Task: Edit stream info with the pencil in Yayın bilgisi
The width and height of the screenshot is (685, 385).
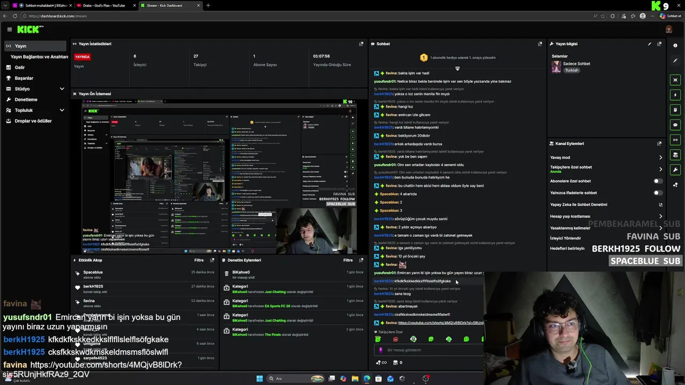Action: click(x=650, y=44)
